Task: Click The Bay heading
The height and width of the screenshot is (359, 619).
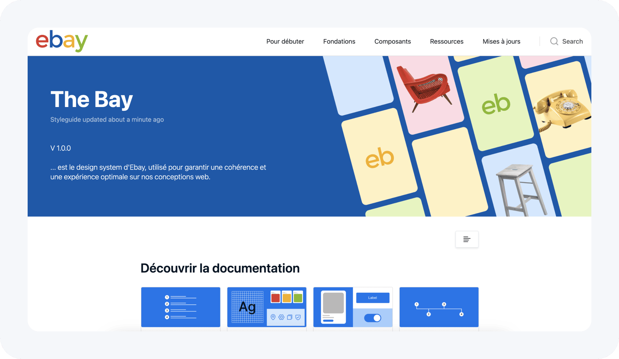Action: tap(92, 99)
